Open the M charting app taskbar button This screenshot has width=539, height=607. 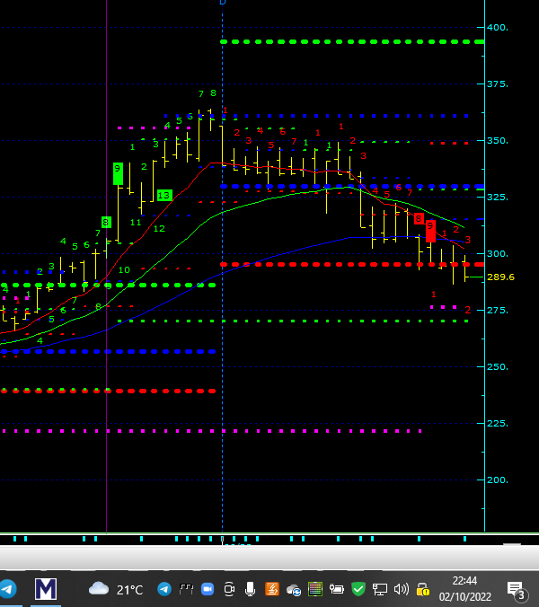coord(46,589)
